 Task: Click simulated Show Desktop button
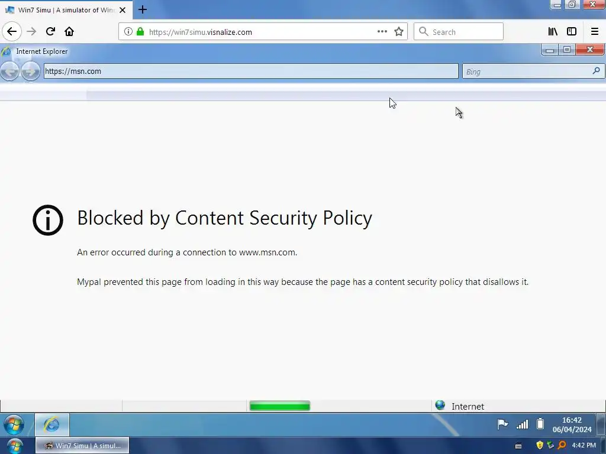(x=601, y=424)
